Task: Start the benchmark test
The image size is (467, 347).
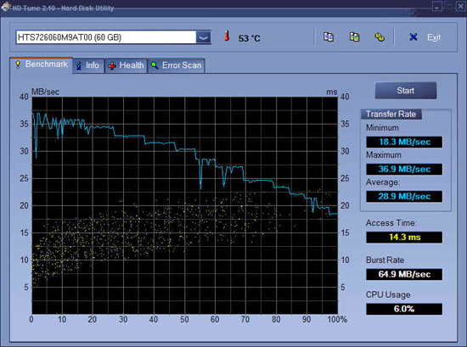Action: [406, 91]
